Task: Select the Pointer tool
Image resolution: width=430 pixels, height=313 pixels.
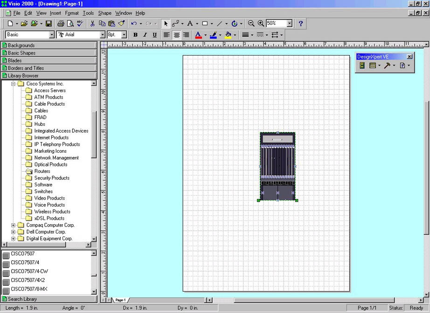Action: pos(166,23)
